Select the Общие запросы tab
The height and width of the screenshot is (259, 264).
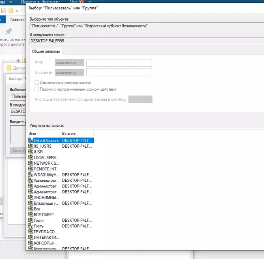tap(46, 51)
